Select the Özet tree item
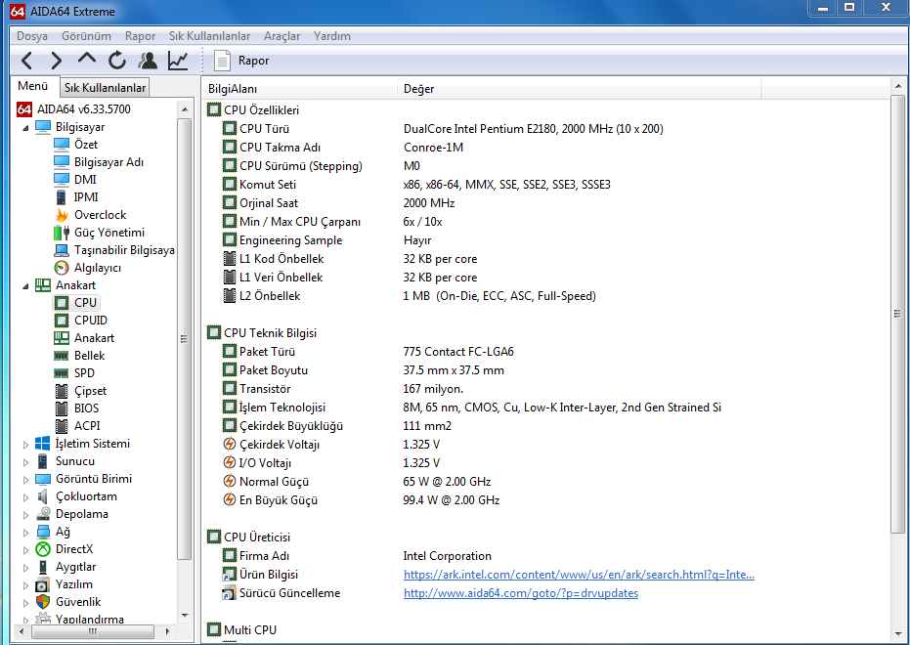The height and width of the screenshot is (645, 910). (86, 145)
